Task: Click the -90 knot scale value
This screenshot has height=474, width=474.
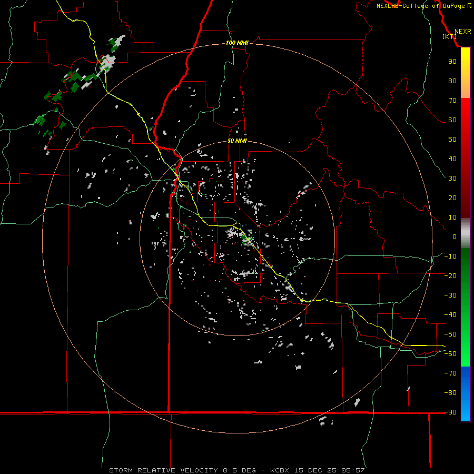Action: pos(450,412)
